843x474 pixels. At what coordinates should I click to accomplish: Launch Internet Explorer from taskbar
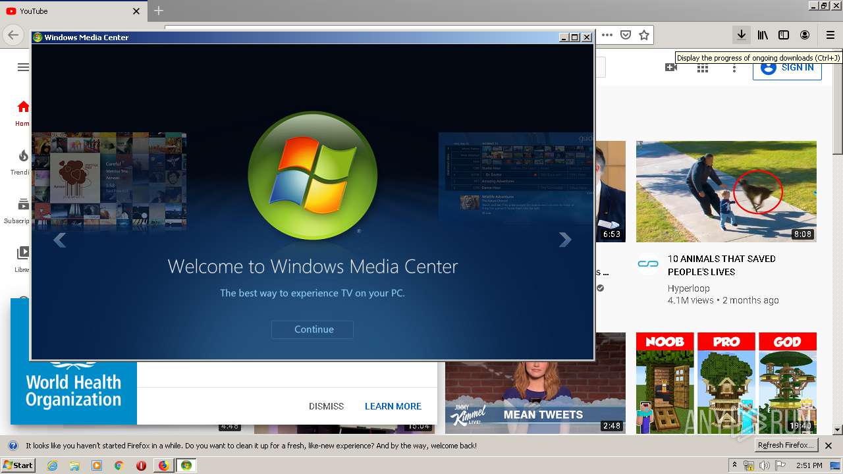tap(52, 465)
